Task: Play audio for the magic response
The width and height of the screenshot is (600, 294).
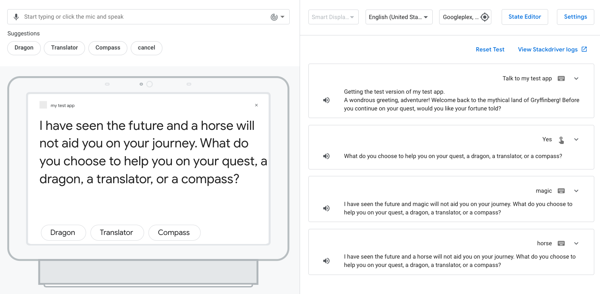Action: [326, 208]
